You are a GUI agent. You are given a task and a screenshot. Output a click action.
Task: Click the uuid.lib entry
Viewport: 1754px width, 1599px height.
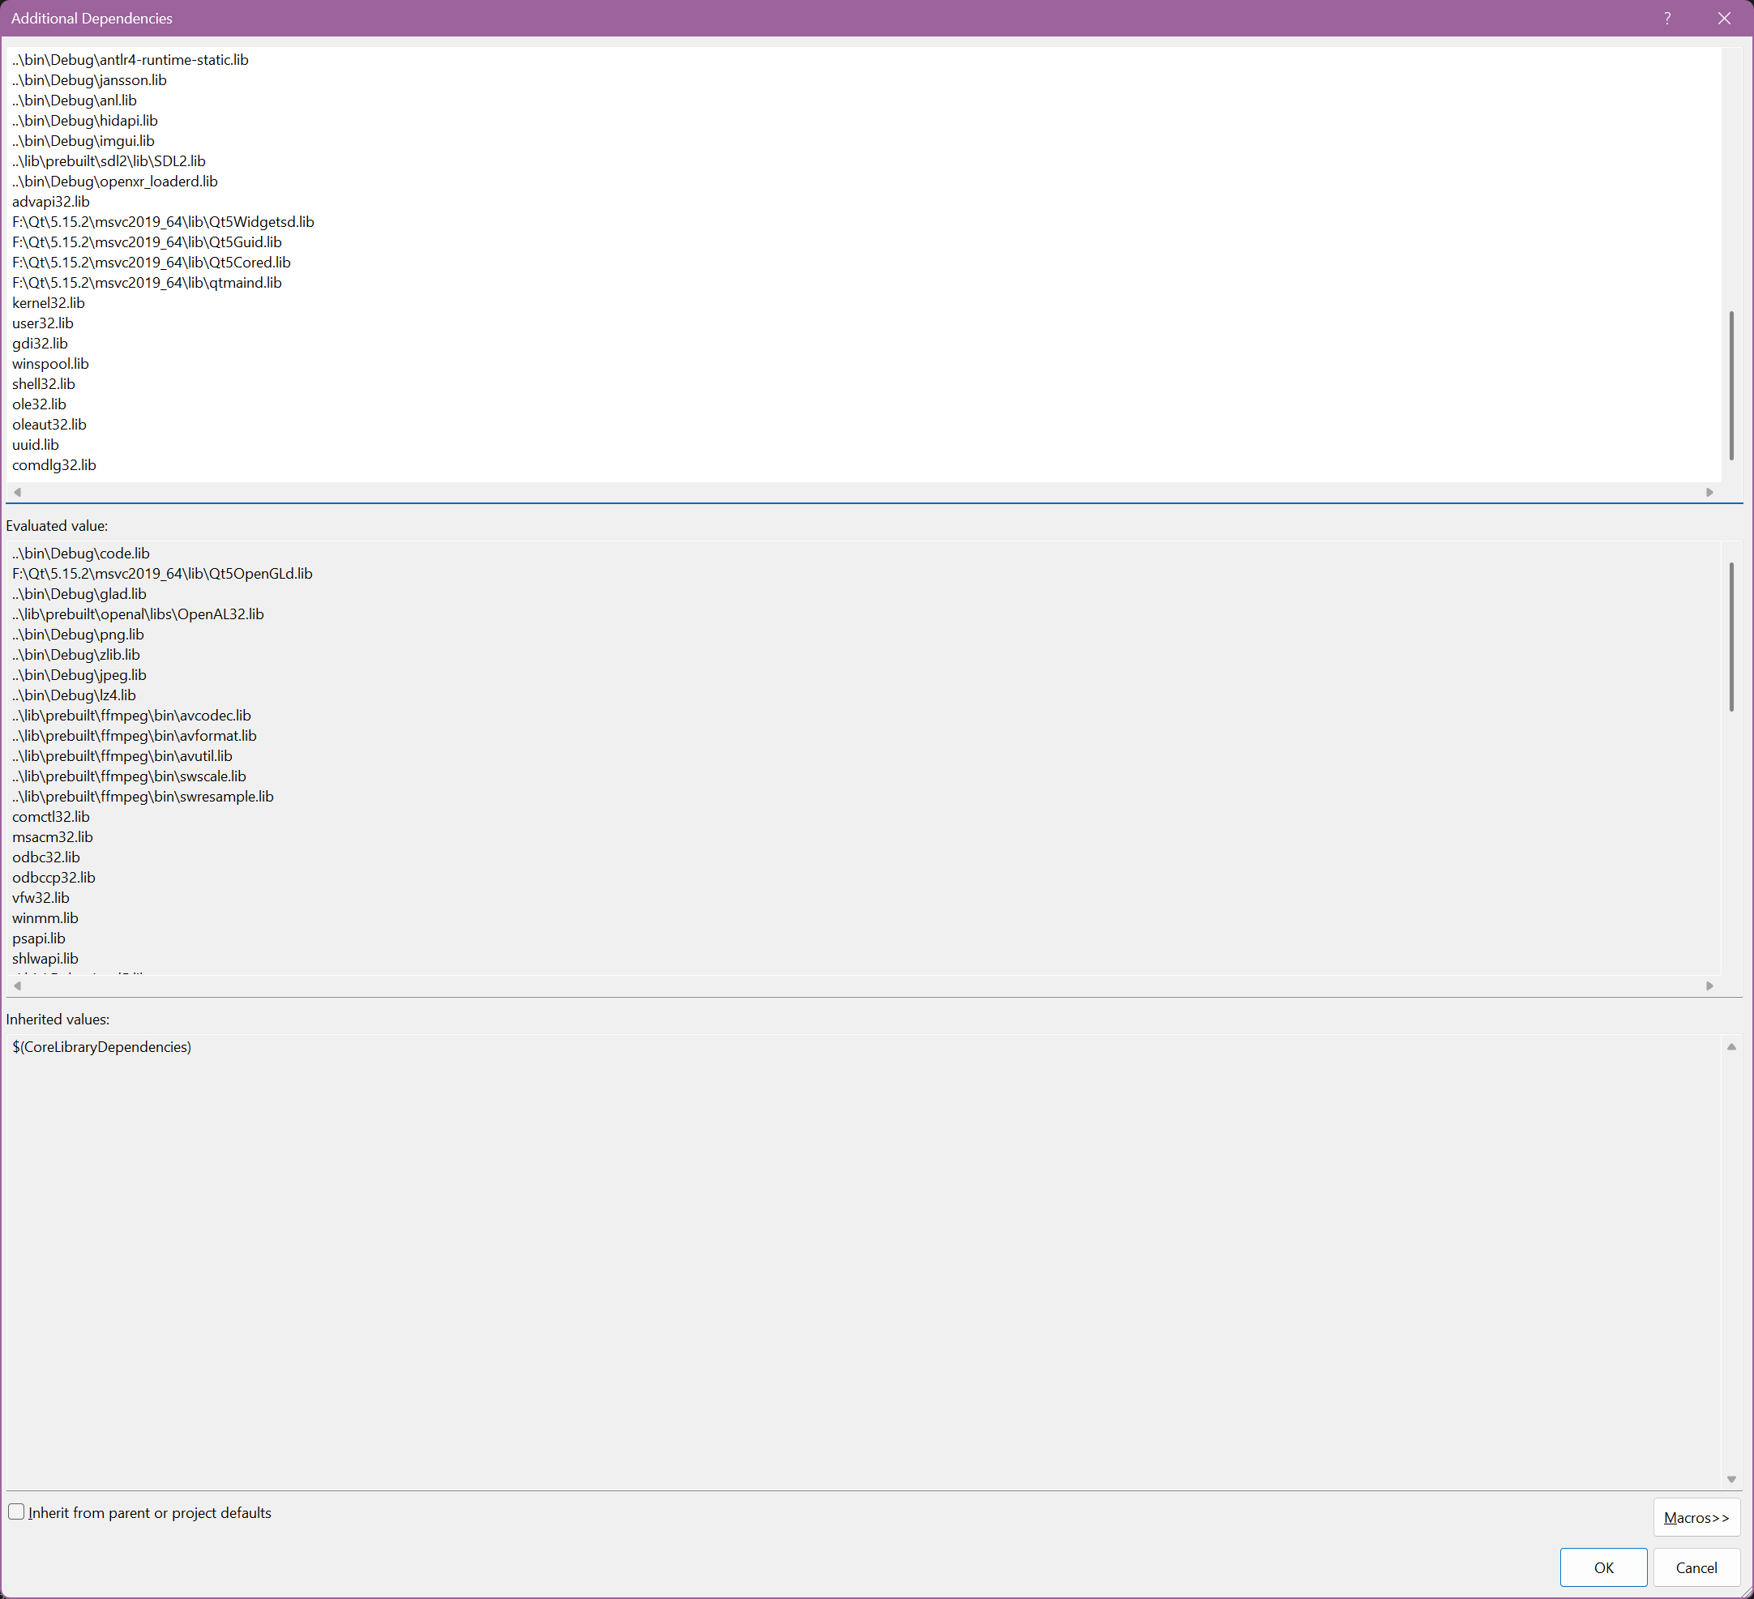coord(36,445)
